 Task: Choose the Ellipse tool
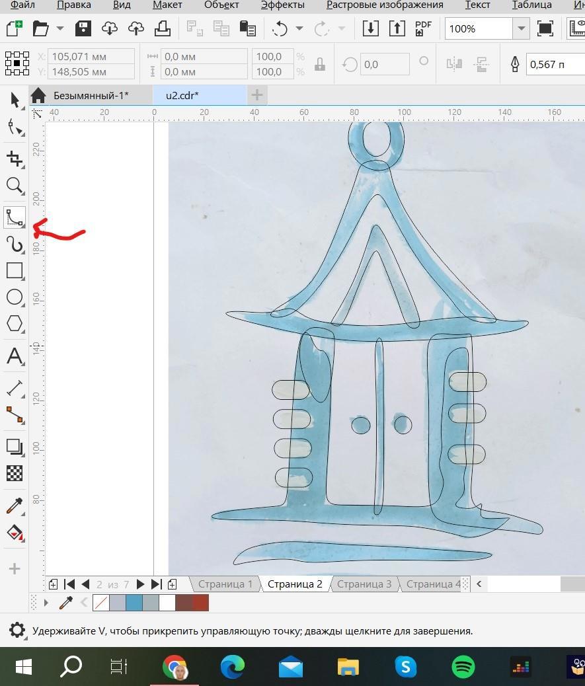[15, 297]
